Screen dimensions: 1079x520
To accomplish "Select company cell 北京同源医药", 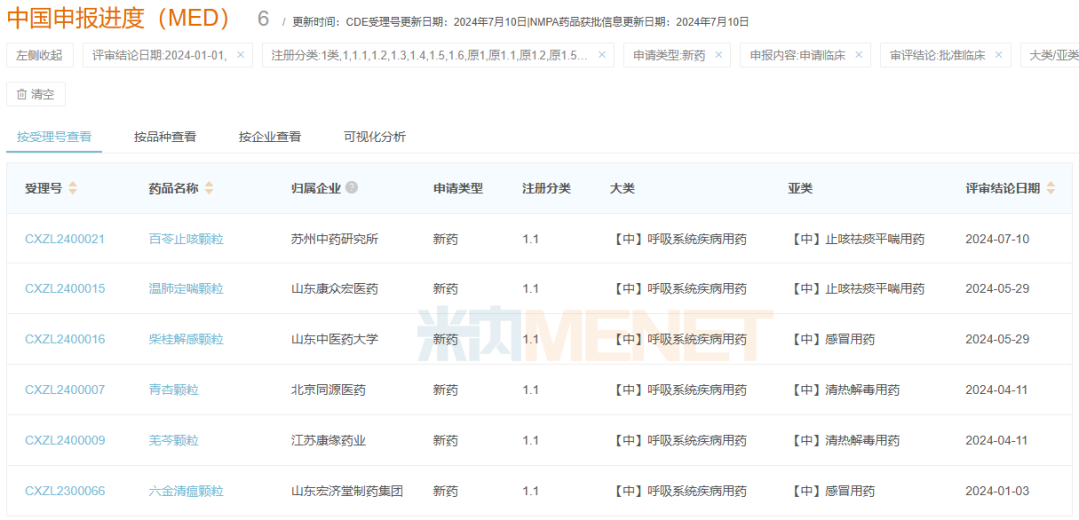I will pos(329,390).
